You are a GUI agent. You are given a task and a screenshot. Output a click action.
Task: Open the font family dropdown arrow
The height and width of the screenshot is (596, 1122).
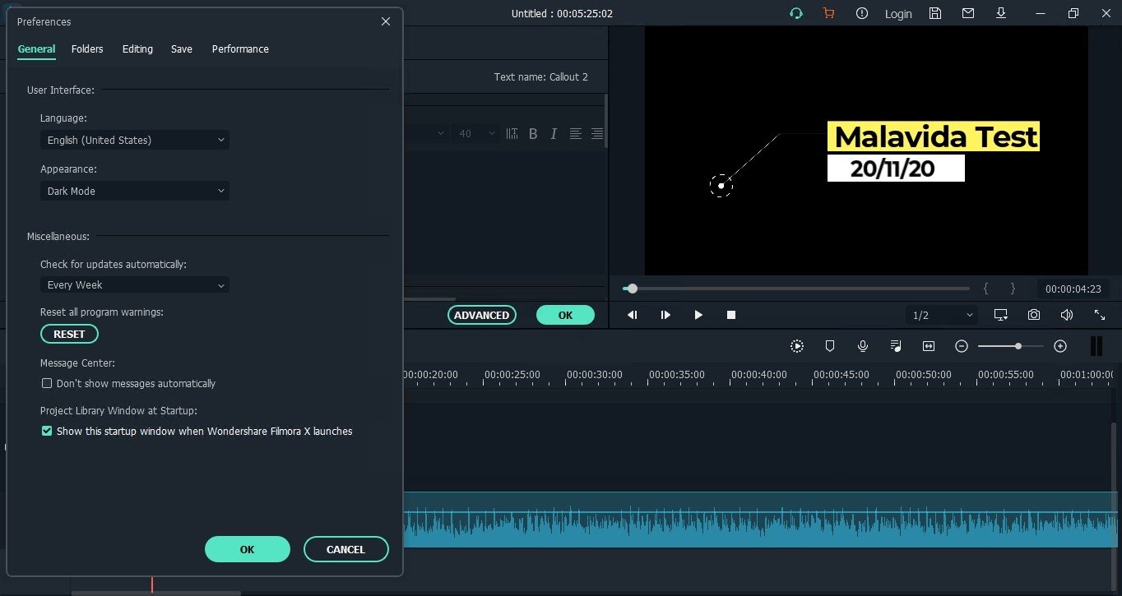440,133
